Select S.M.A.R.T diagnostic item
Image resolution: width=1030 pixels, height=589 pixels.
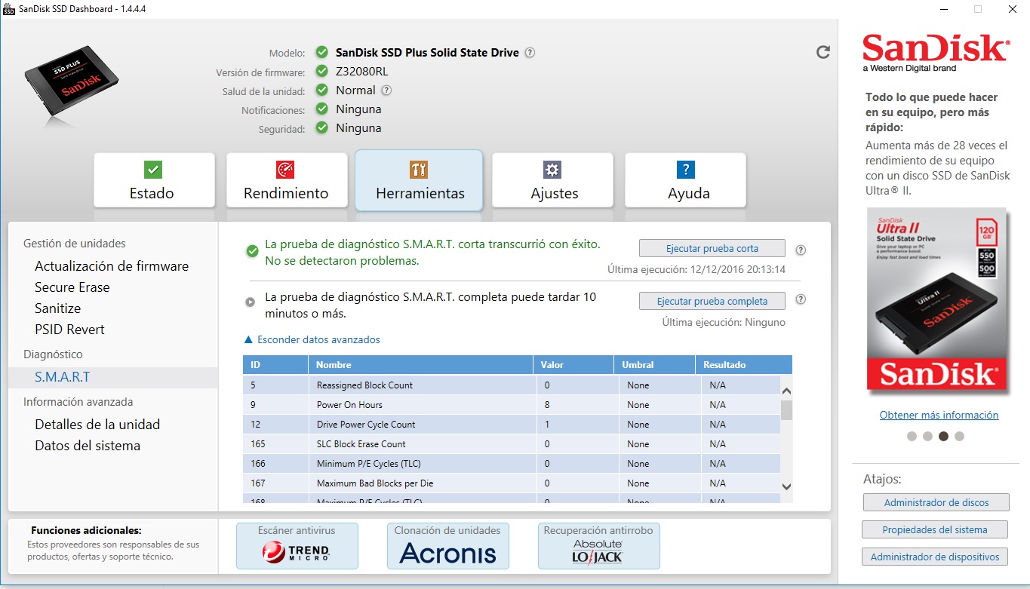(x=113, y=377)
